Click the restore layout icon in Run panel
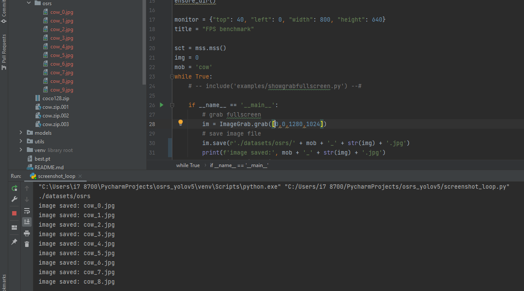 [x=14, y=228]
